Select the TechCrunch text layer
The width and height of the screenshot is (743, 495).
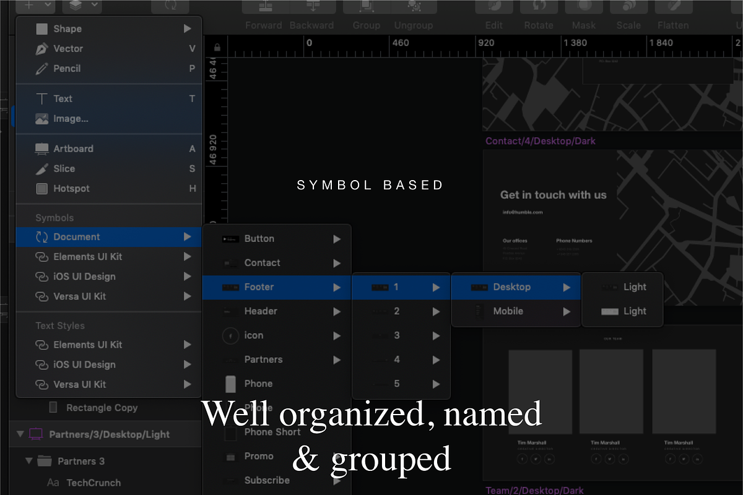tap(93, 483)
